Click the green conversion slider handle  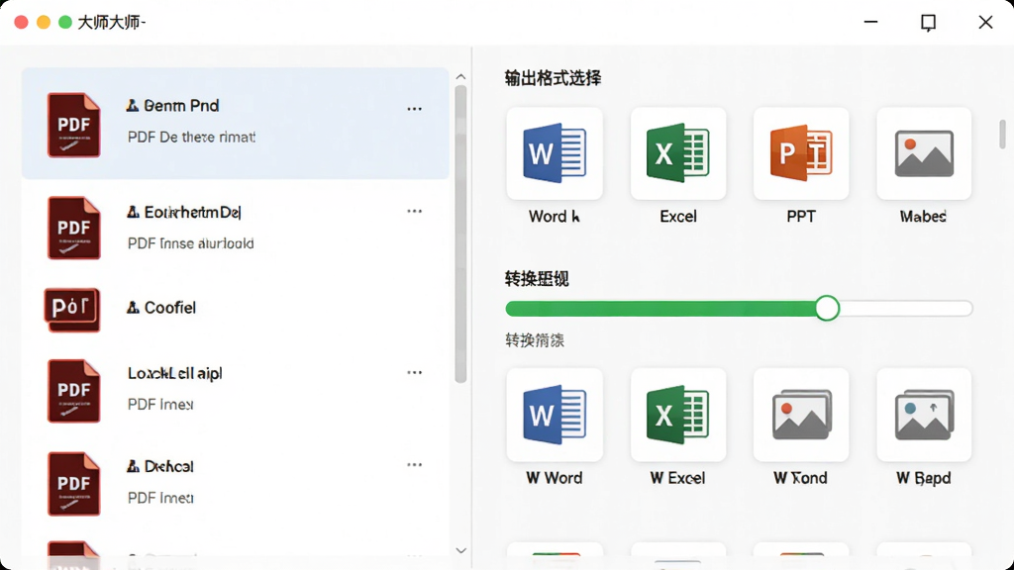[827, 309]
